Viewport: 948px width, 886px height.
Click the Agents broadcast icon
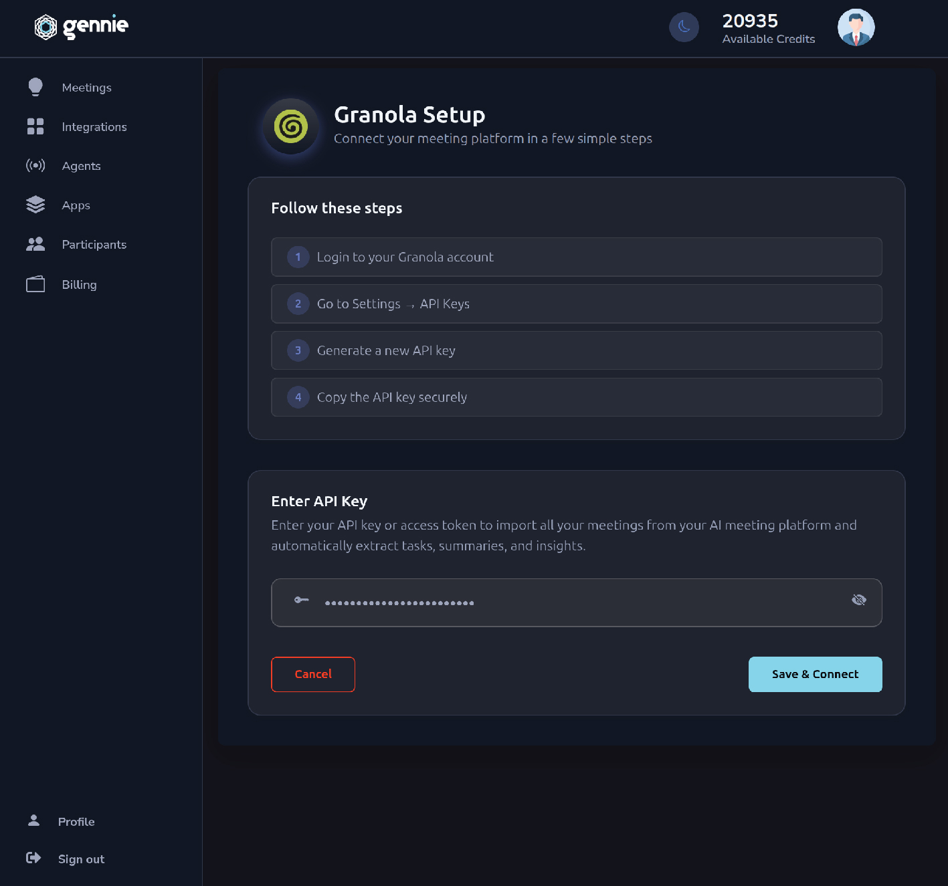point(35,165)
